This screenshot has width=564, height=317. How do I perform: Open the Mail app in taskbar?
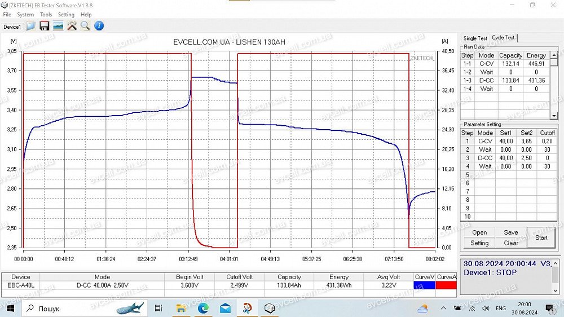pos(225,308)
